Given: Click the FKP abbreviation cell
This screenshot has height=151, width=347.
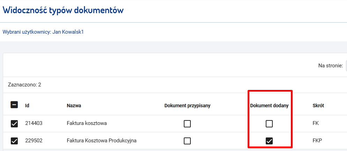Looking at the screenshot, I should (317, 140).
